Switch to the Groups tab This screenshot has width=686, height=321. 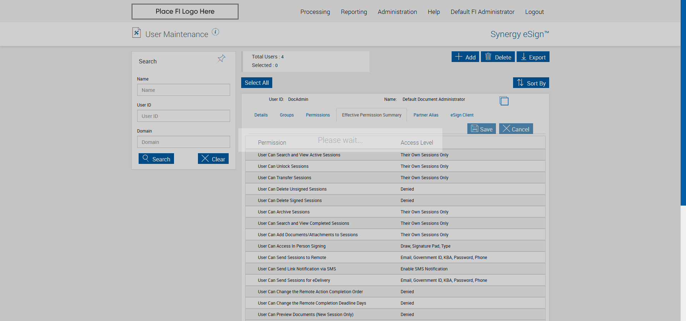click(x=287, y=115)
